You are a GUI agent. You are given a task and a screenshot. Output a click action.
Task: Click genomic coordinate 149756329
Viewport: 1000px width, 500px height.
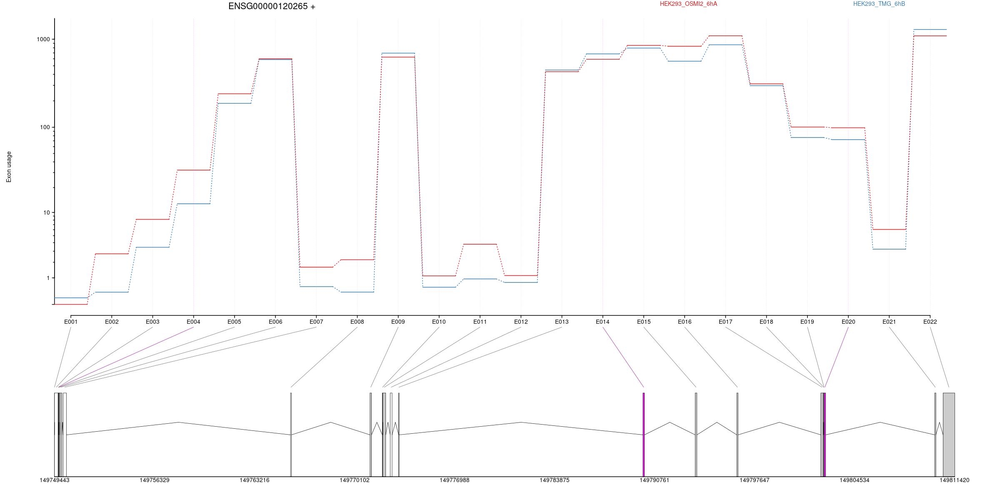pyautogui.click(x=155, y=480)
